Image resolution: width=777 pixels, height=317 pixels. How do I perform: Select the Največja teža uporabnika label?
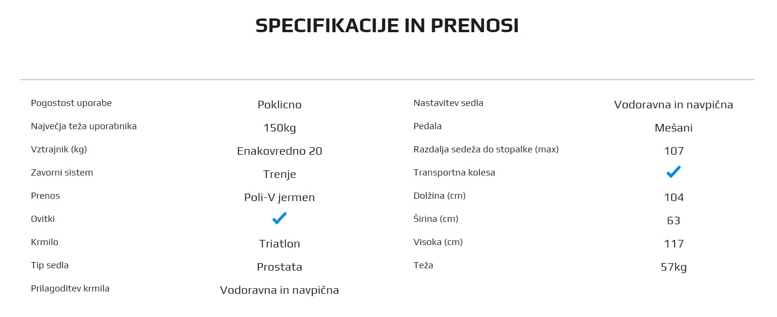pos(83,126)
